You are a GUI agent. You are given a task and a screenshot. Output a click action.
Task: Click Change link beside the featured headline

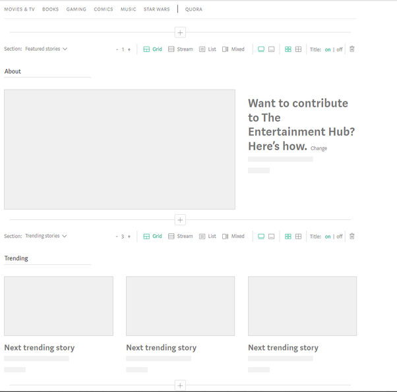319,148
